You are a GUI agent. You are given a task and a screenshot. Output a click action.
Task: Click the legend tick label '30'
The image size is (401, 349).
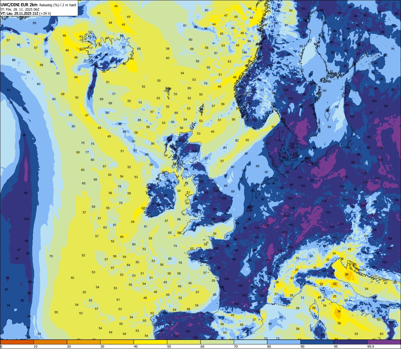click(102, 346)
